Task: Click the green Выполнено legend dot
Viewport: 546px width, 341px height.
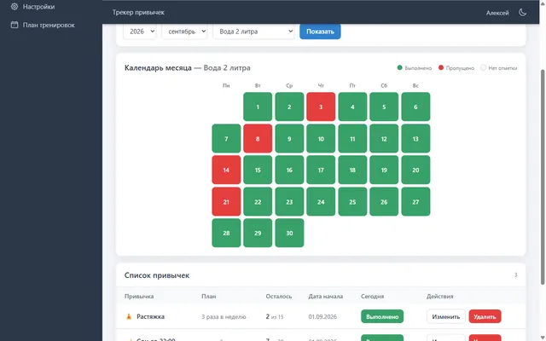Action: point(400,67)
